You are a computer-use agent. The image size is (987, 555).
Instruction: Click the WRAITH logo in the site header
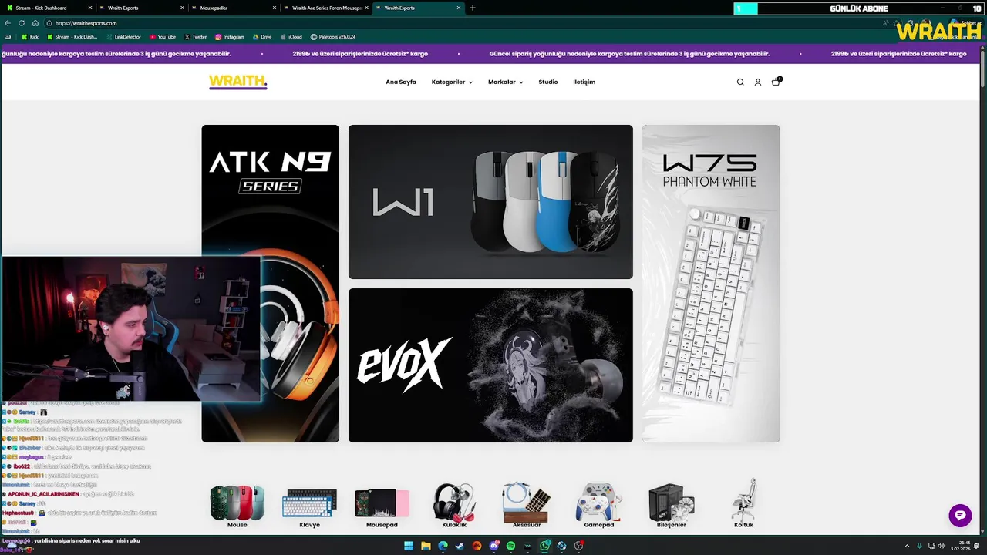tap(237, 82)
